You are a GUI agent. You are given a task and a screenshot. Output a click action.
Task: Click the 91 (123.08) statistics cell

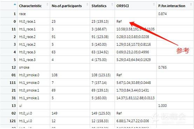(102, 37)
